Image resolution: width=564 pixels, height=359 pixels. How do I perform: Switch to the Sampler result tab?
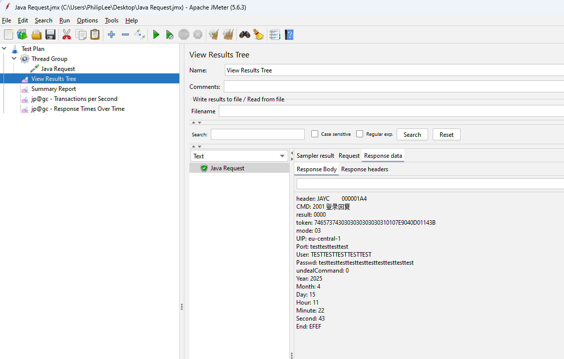[x=315, y=156]
